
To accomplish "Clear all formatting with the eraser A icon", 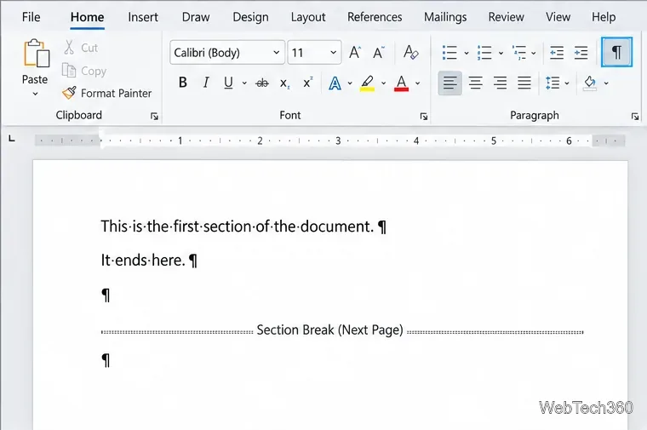I will (x=410, y=53).
